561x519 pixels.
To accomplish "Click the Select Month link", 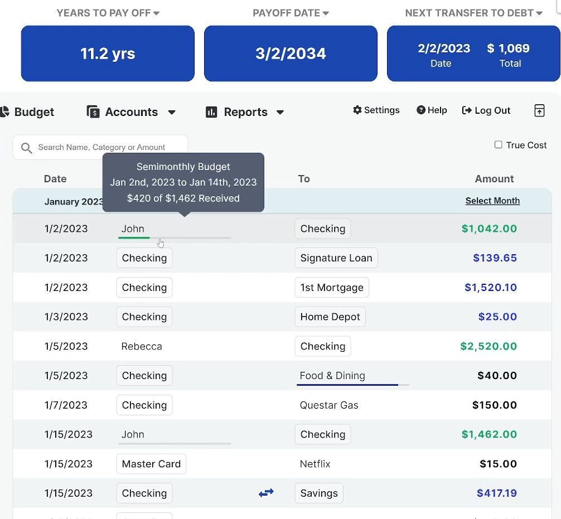I will [492, 201].
